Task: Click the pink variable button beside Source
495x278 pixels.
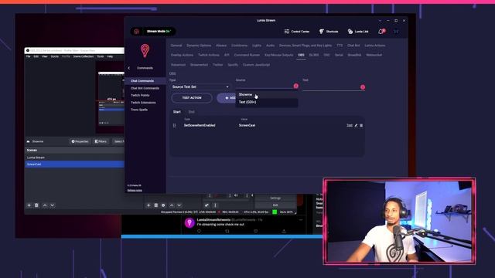Action: point(295,86)
